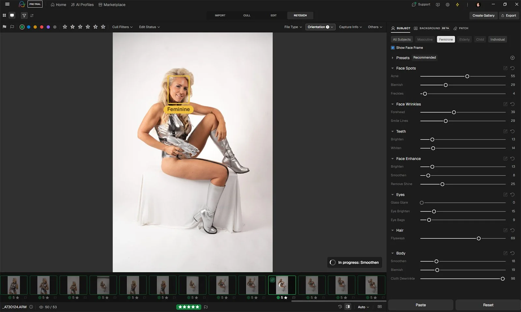The width and height of the screenshot is (521, 312).
Task: Click the Reset button
Action: click(x=488, y=305)
